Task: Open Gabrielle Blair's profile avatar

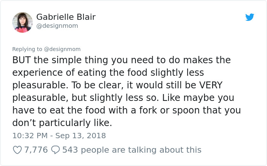Action: [23, 22]
